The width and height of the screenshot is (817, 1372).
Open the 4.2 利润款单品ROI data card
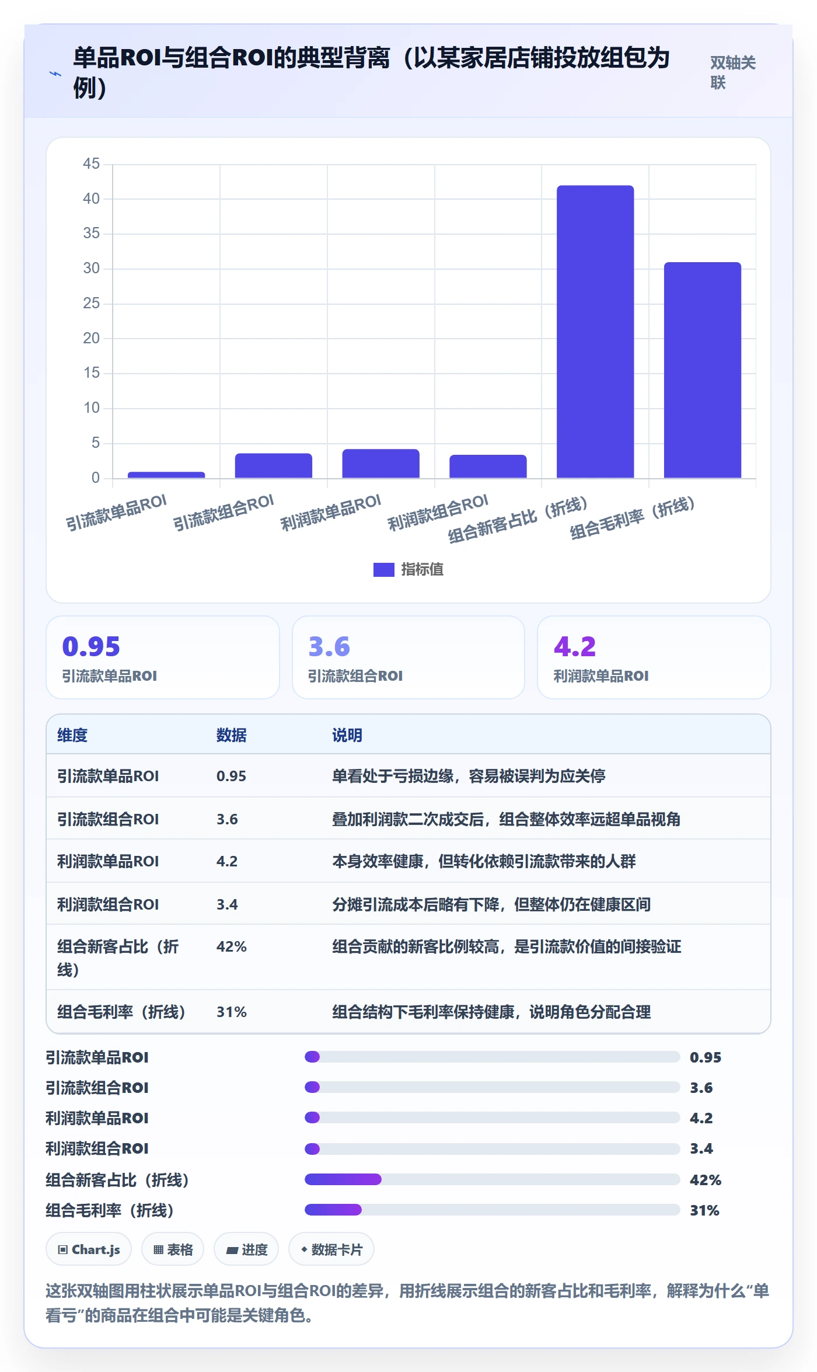[654, 657]
